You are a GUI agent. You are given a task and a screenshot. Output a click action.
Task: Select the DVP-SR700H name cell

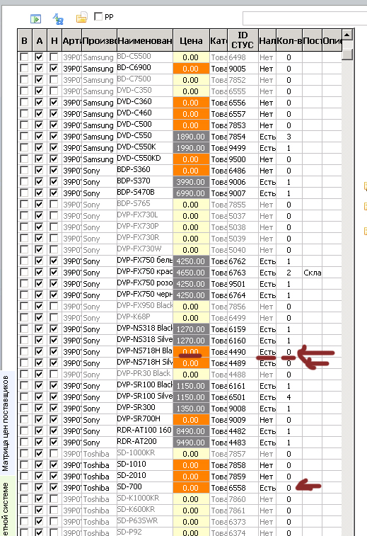pyautogui.click(x=144, y=419)
